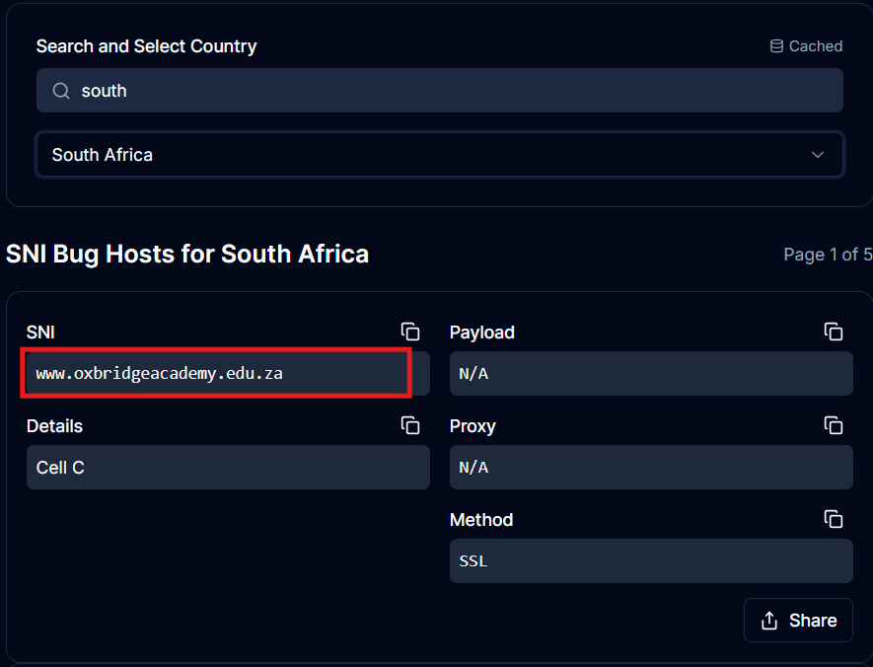Select the www.oxbridgeacademy.edu.za SNI field
Image resolution: width=873 pixels, height=667 pixels.
click(215, 374)
